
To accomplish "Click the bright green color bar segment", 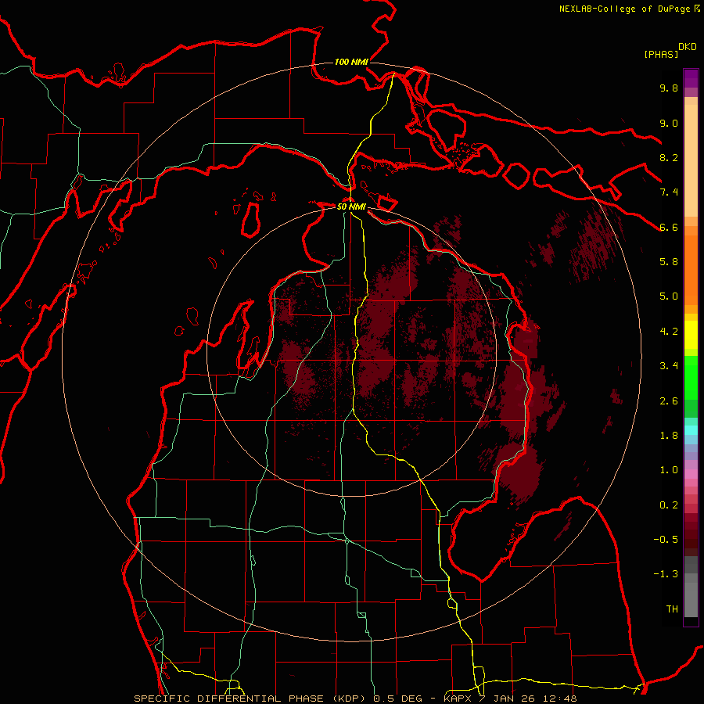I will pos(691,377).
